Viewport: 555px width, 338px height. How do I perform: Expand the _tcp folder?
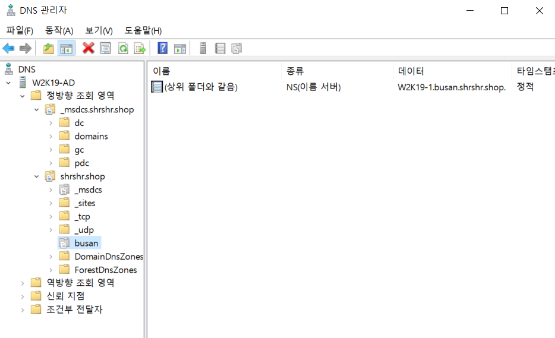click(51, 217)
